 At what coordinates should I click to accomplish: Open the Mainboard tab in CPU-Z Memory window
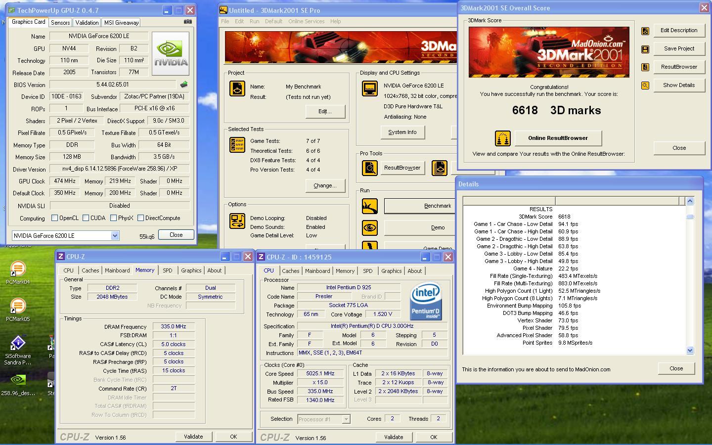117,270
